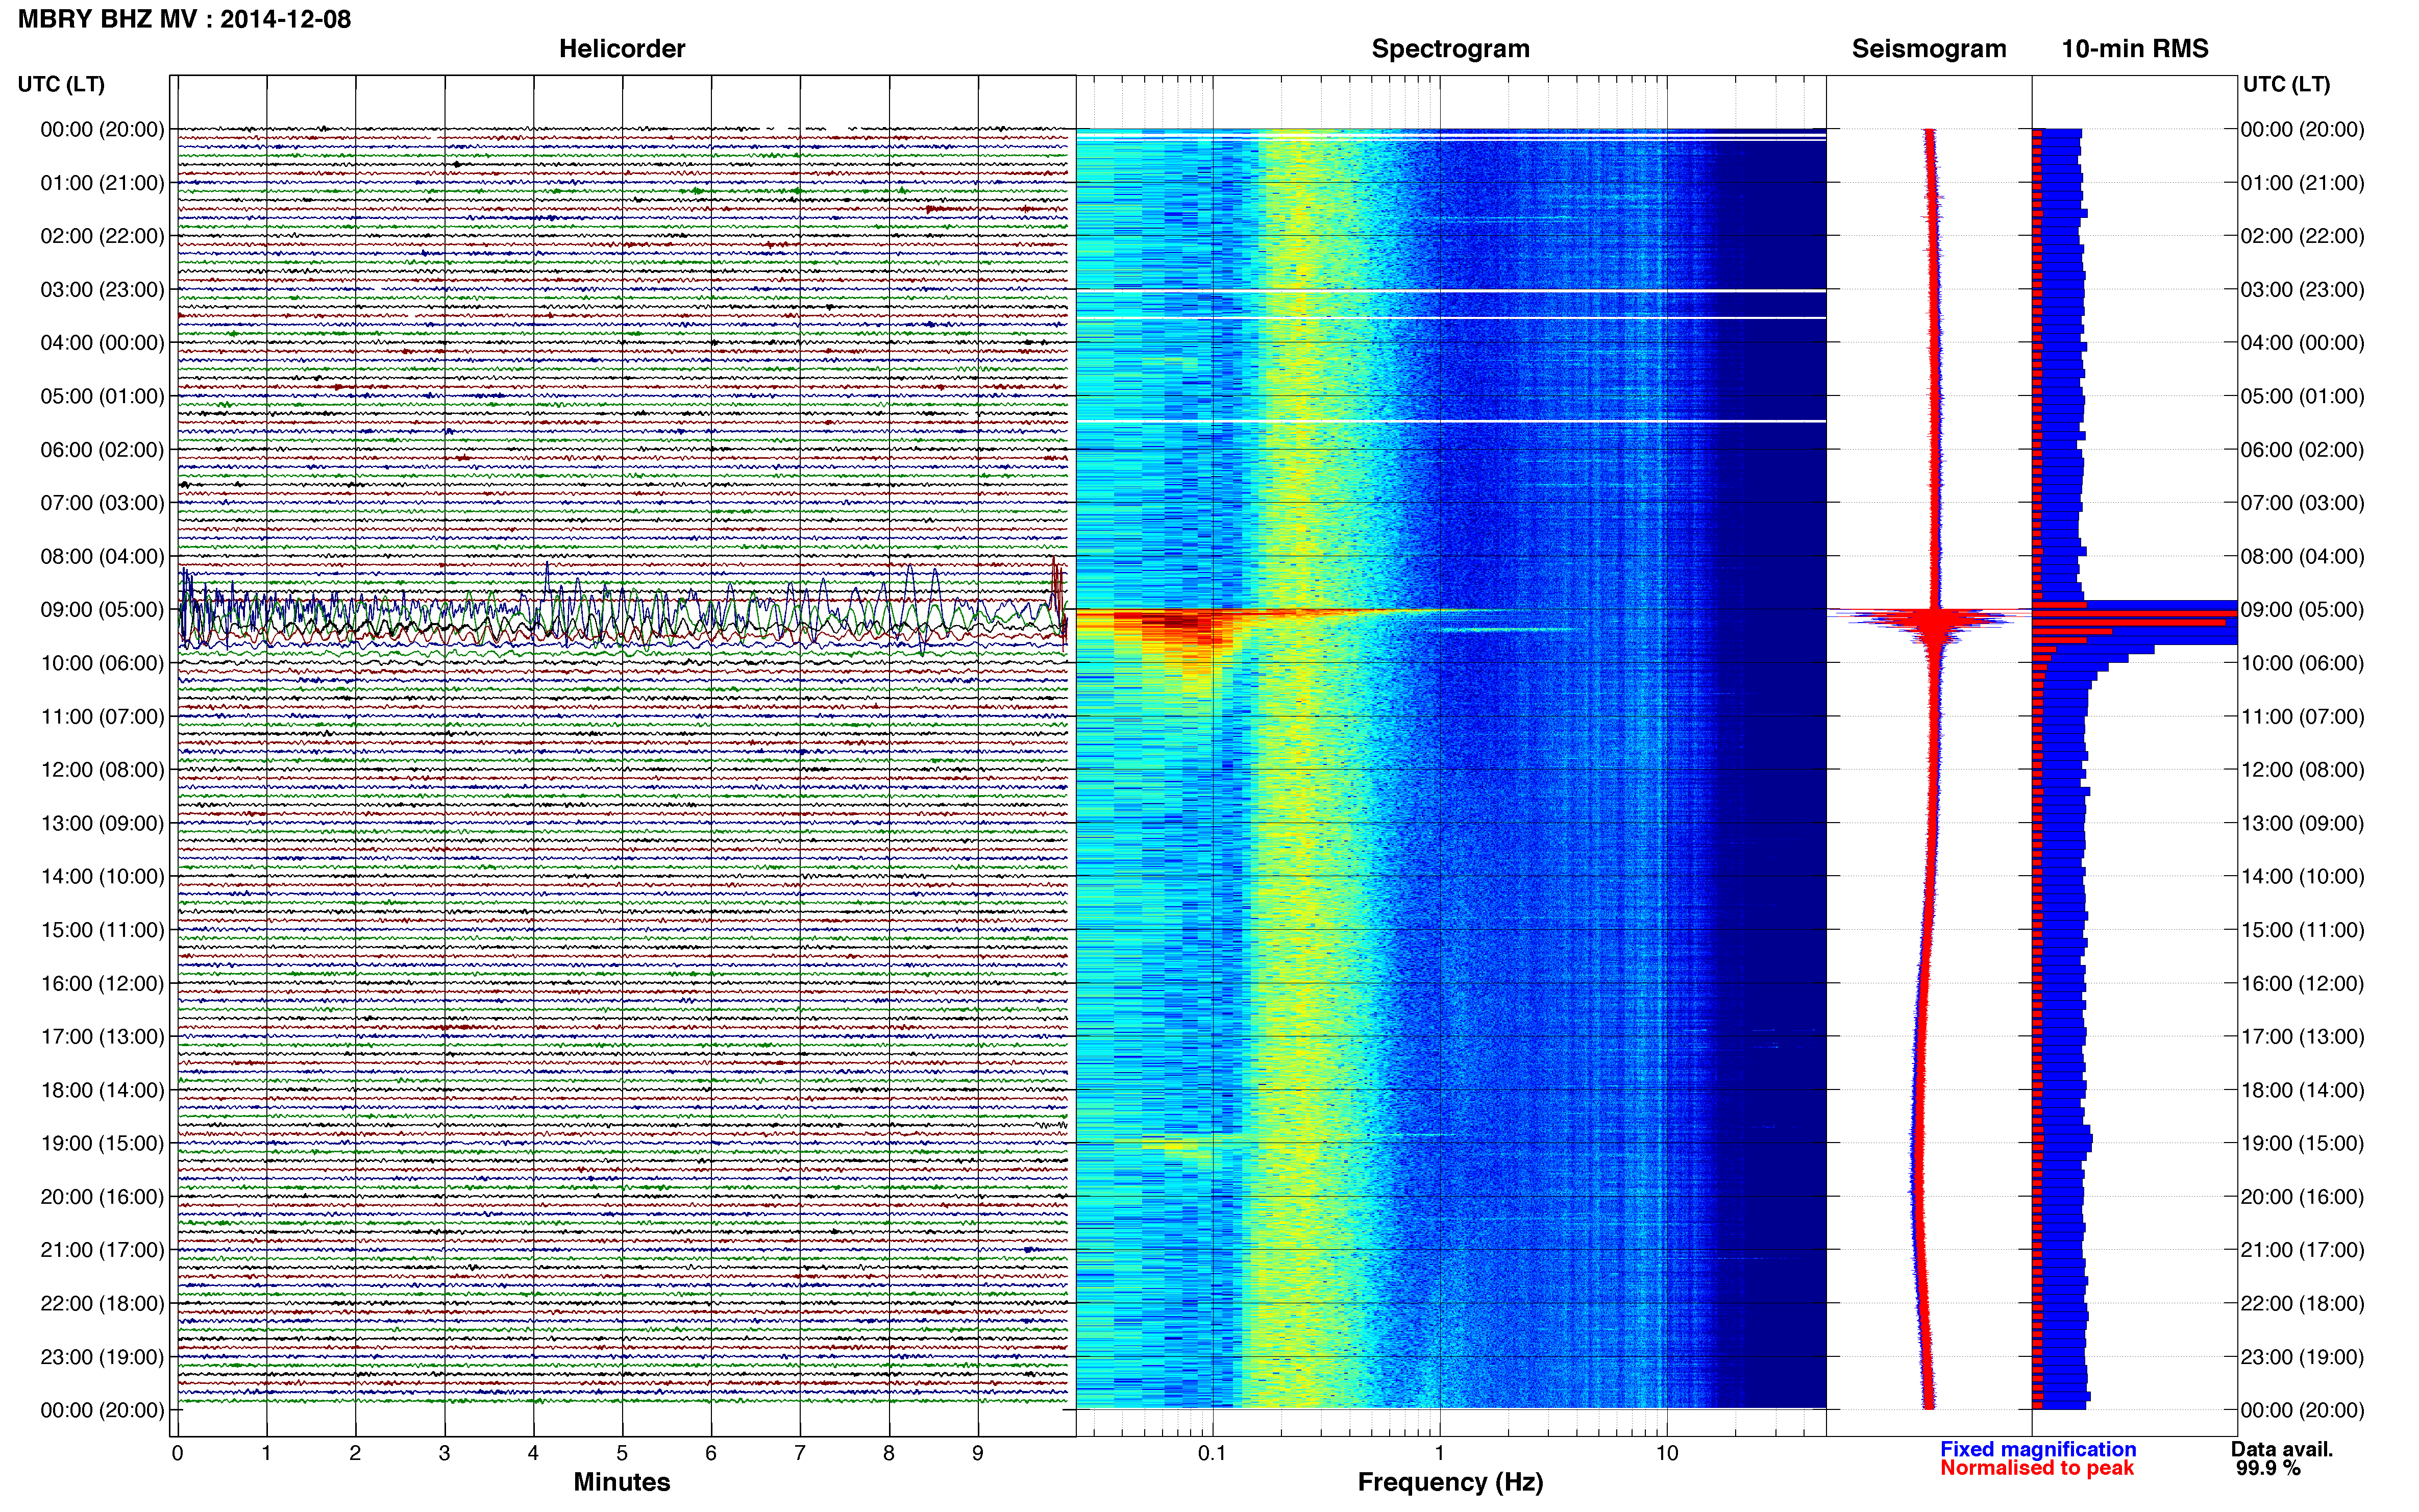Click helicorder time label "03:00 (23:00)"
The width and height of the screenshot is (2419, 1512).
click(102, 290)
